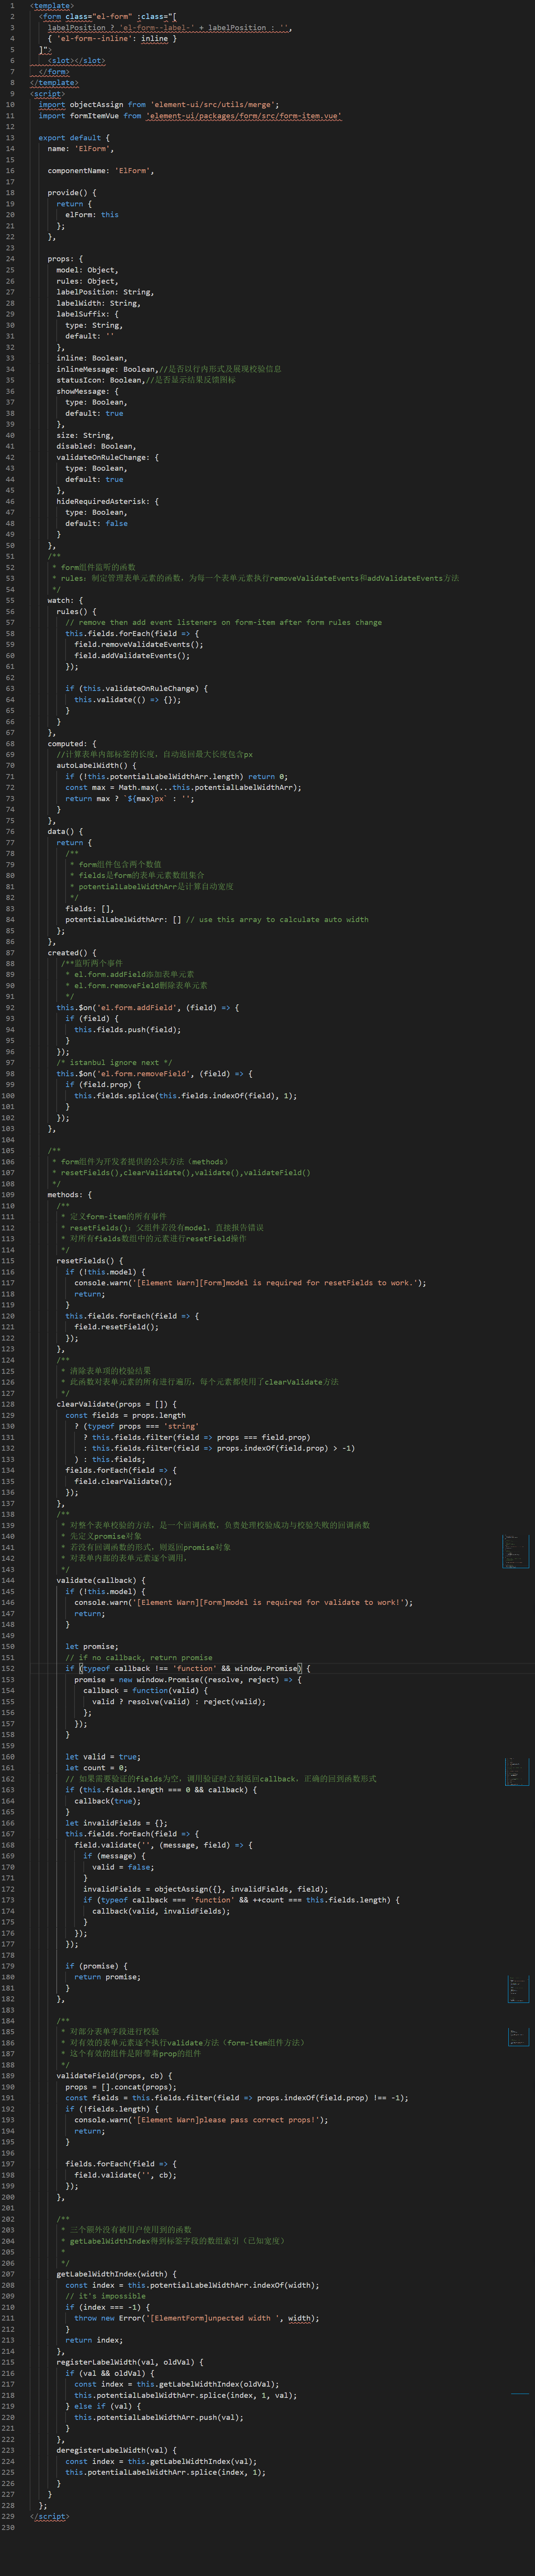Screen dimensions: 535x2576
Task: Click the 'throw new Error' line
Action: (x=197, y=2317)
